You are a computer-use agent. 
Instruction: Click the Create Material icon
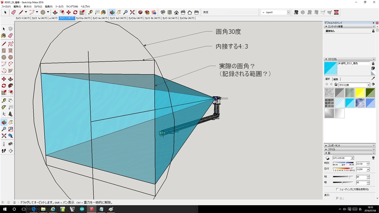373,68
